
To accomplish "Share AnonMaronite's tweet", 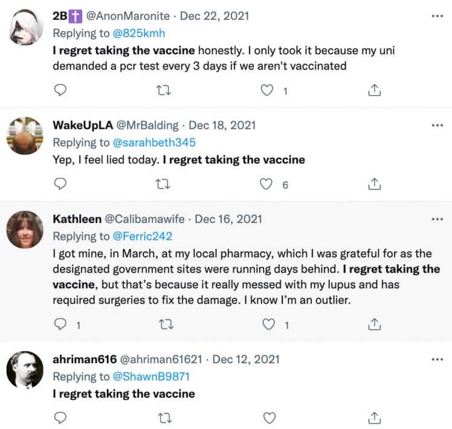I will (x=374, y=90).
